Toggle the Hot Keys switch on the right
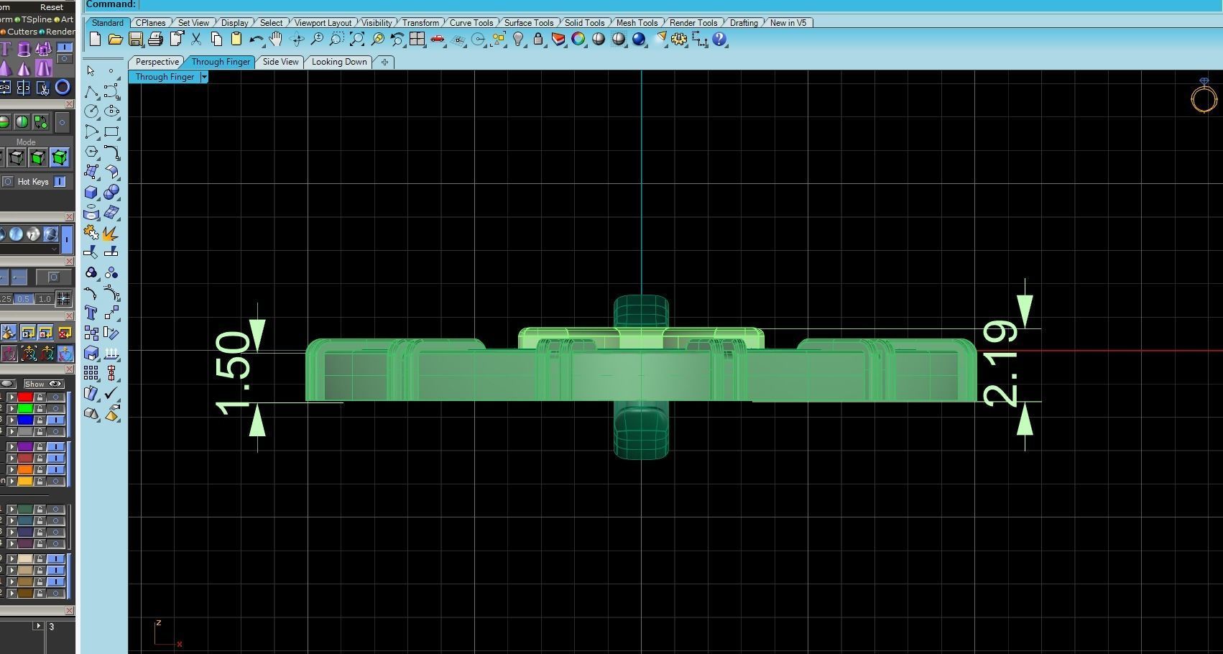The image size is (1223, 654). [60, 182]
